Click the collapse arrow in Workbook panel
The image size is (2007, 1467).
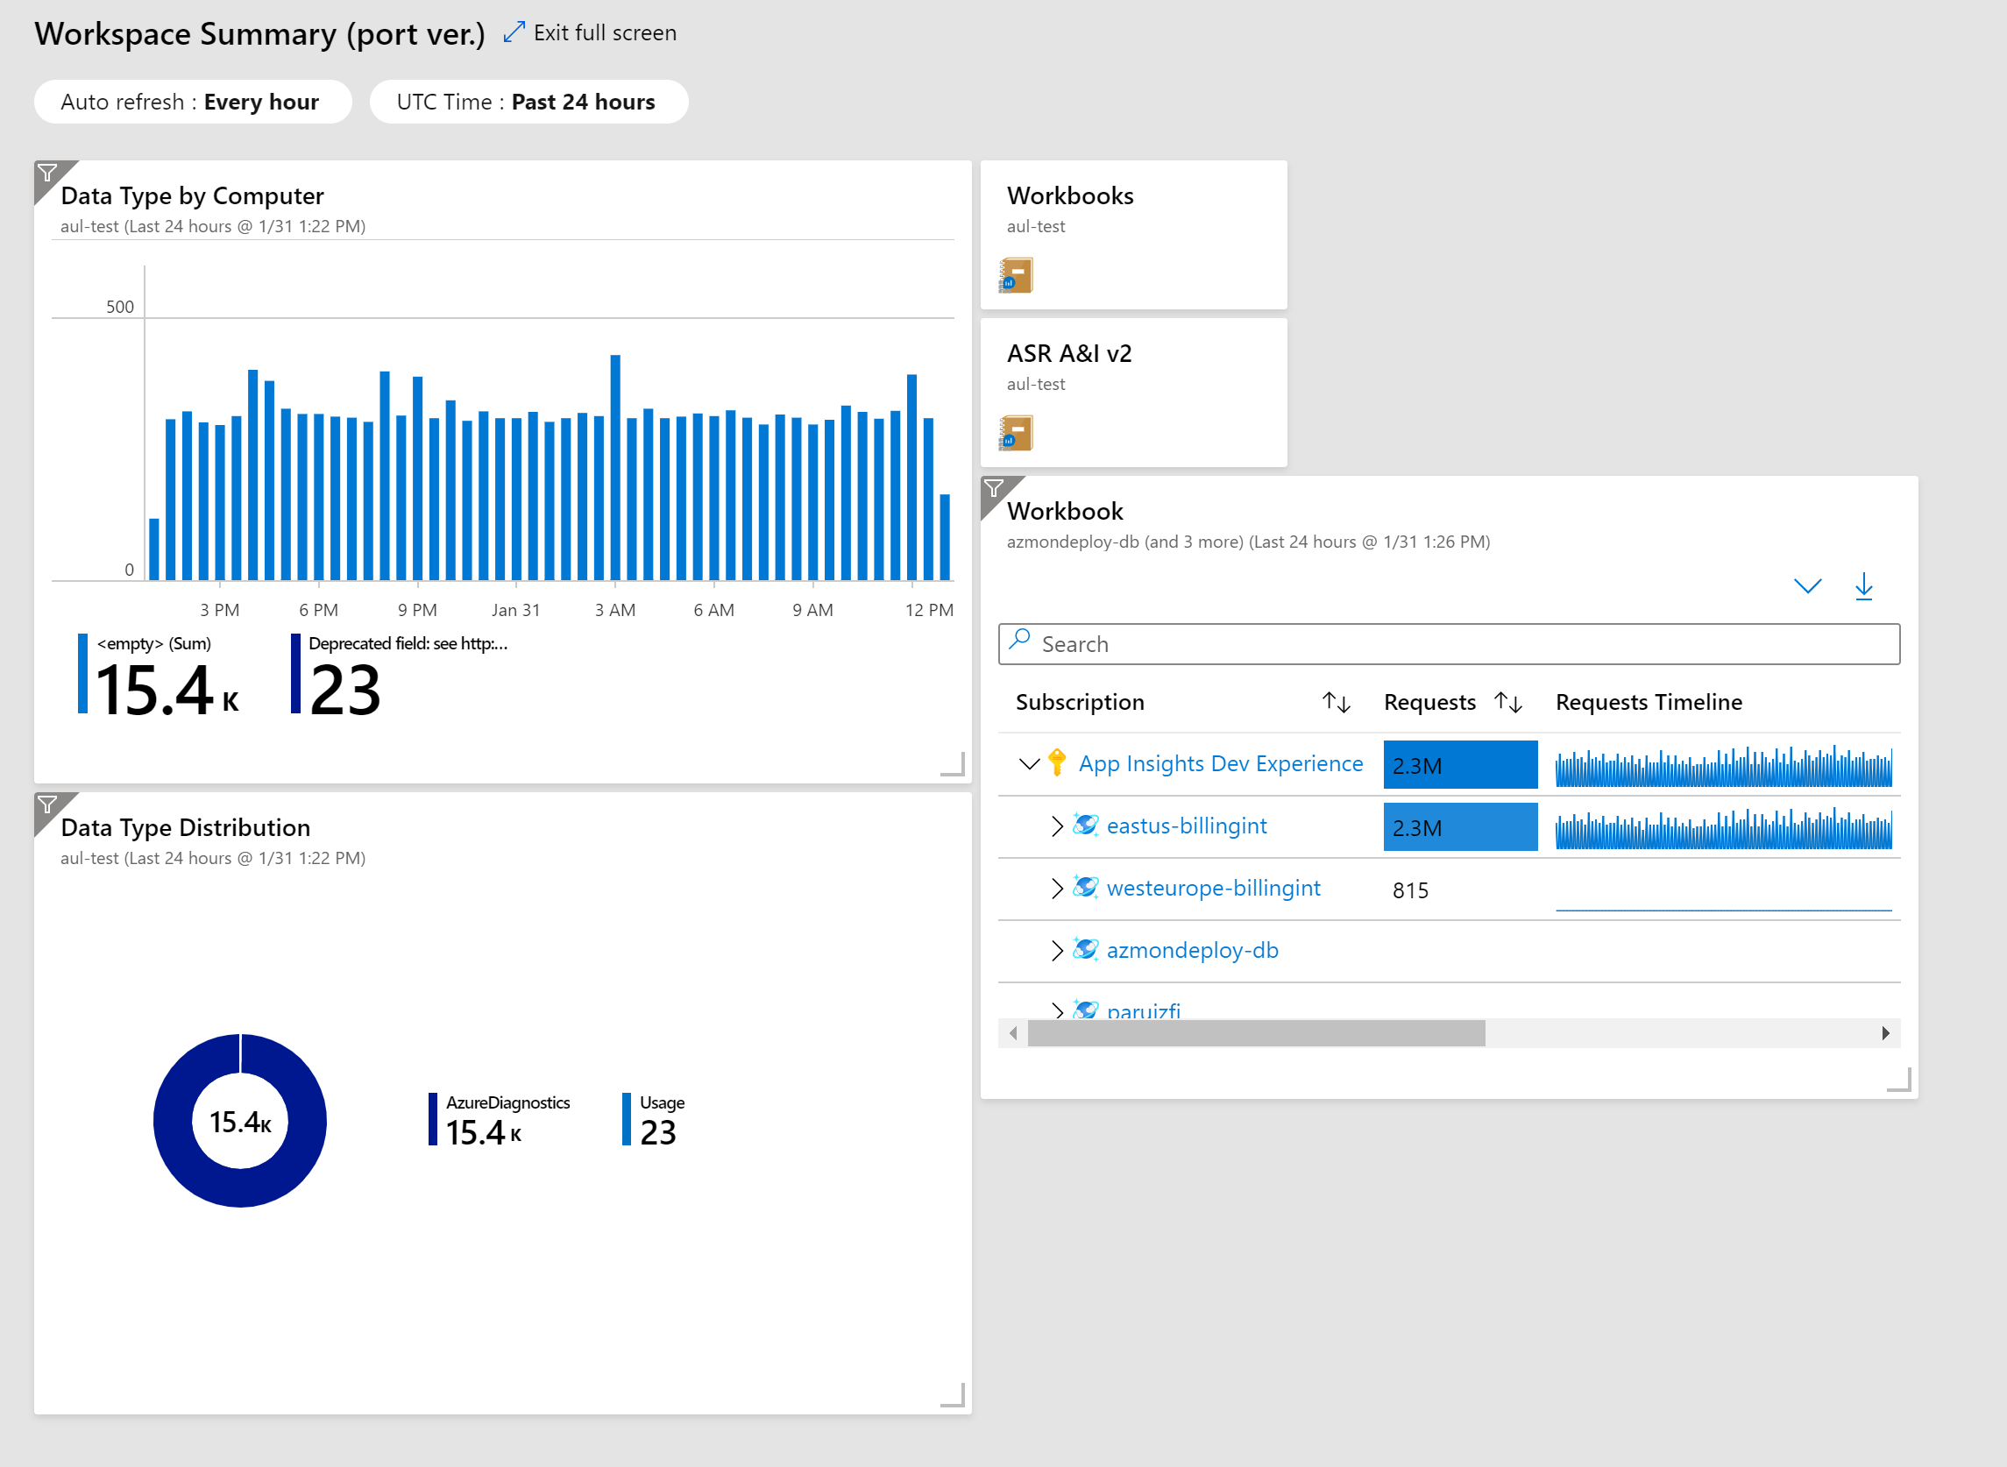click(1806, 589)
